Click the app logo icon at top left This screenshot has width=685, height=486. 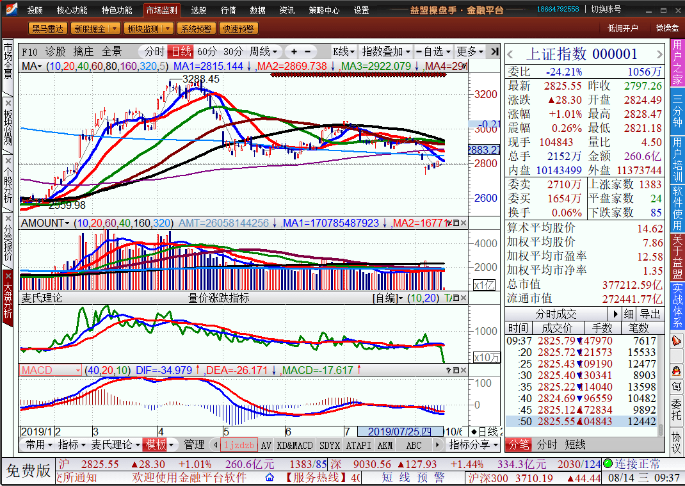point(10,9)
